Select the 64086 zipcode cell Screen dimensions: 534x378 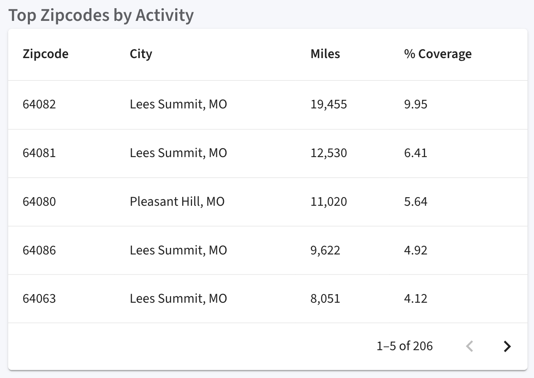point(39,250)
